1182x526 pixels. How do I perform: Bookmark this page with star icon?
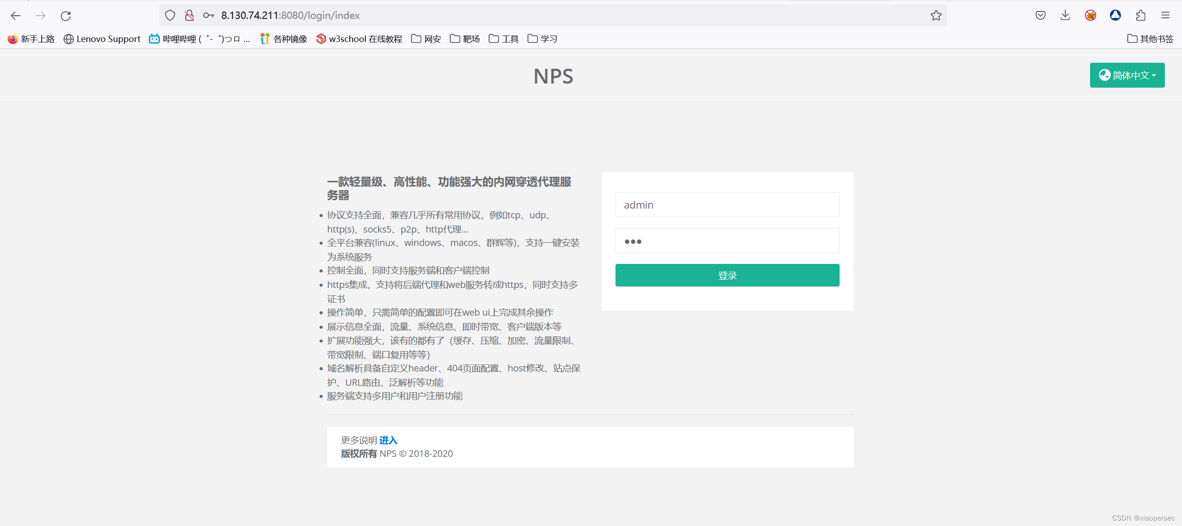[936, 16]
